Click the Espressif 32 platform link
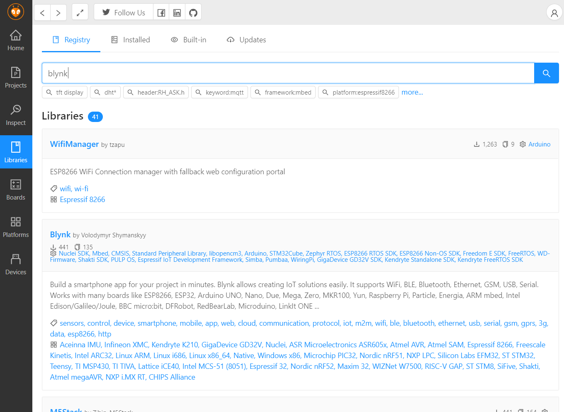Image resolution: width=564 pixels, height=412 pixels. click(x=268, y=366)
